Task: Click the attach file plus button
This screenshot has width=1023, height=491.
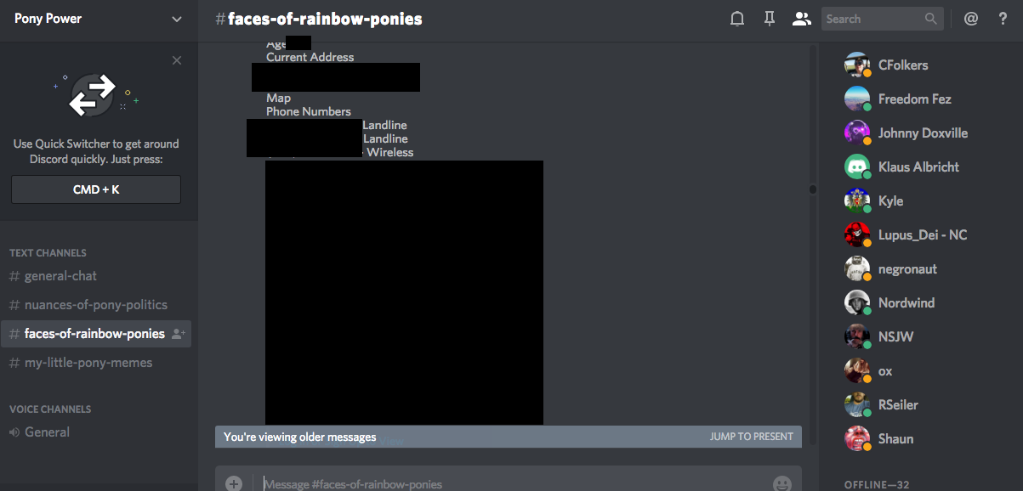Action: (234, 483)
